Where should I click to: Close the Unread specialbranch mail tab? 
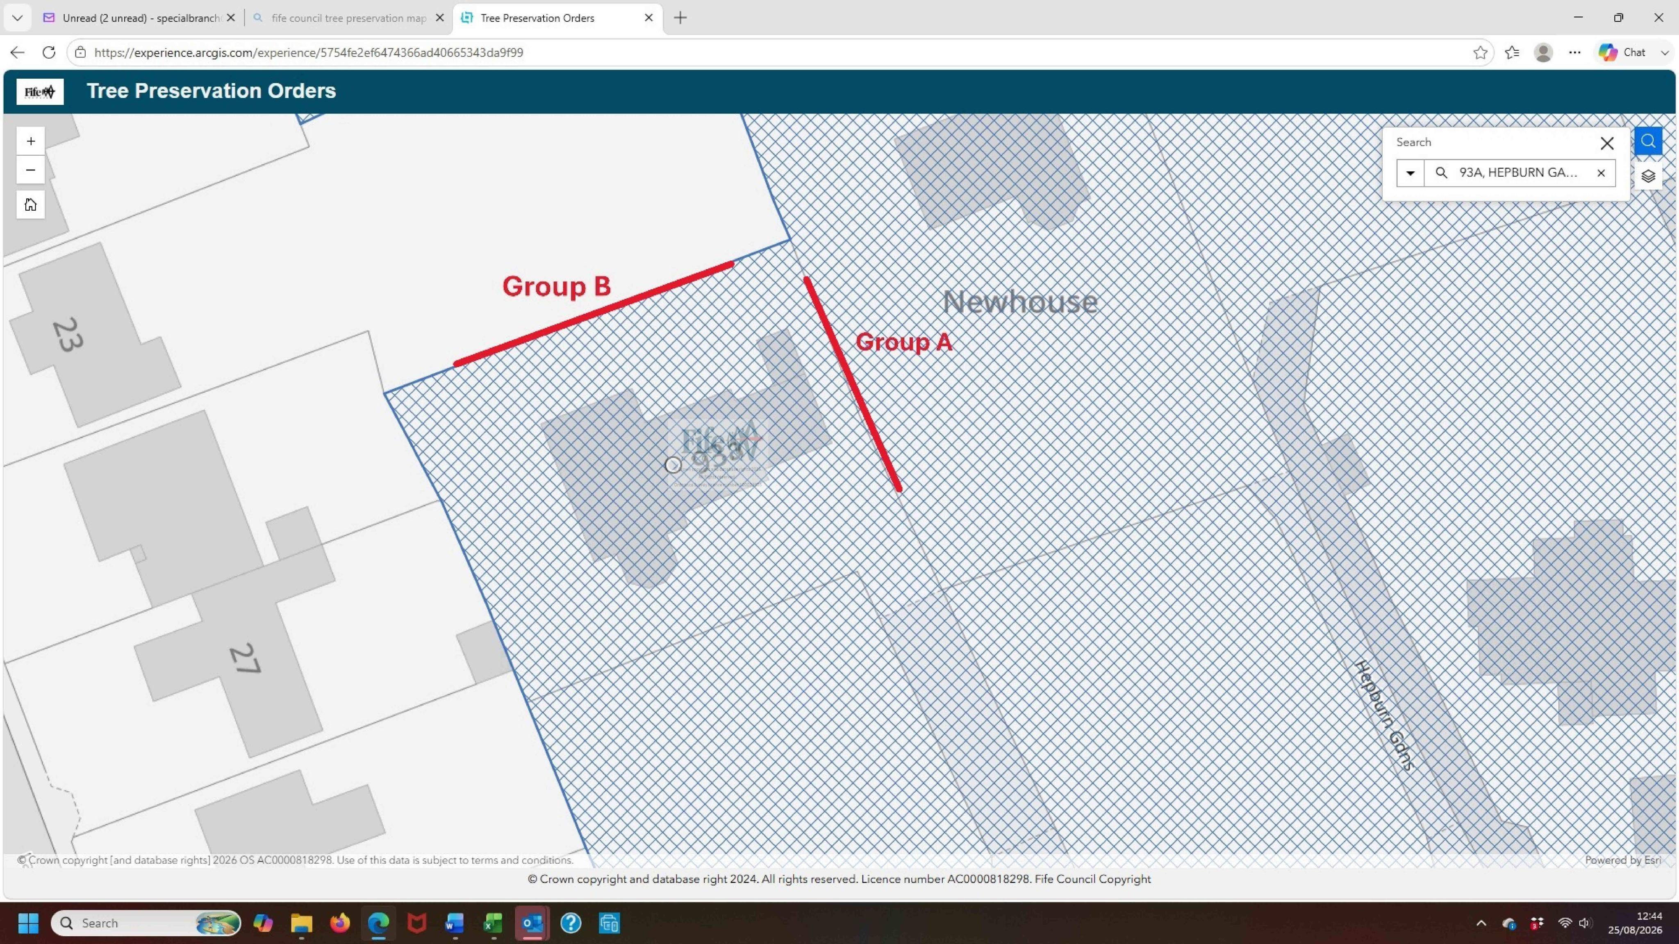point(231,18)
